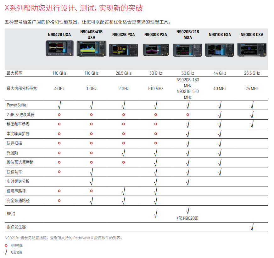Click PowerSuite checkmark in N9042B UXA column

pos(59,105)
